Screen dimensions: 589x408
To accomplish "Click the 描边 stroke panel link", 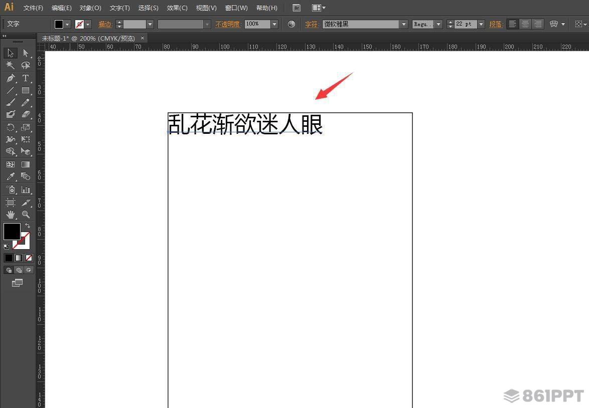I will click(105, 25).
